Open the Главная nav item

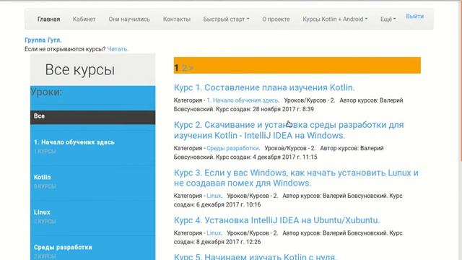pyautogui.click(x=48, y=19)
